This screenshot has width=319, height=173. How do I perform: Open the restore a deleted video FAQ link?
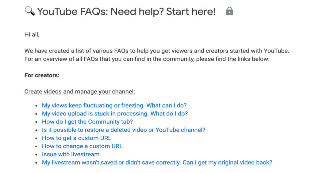tap(123, 130)
